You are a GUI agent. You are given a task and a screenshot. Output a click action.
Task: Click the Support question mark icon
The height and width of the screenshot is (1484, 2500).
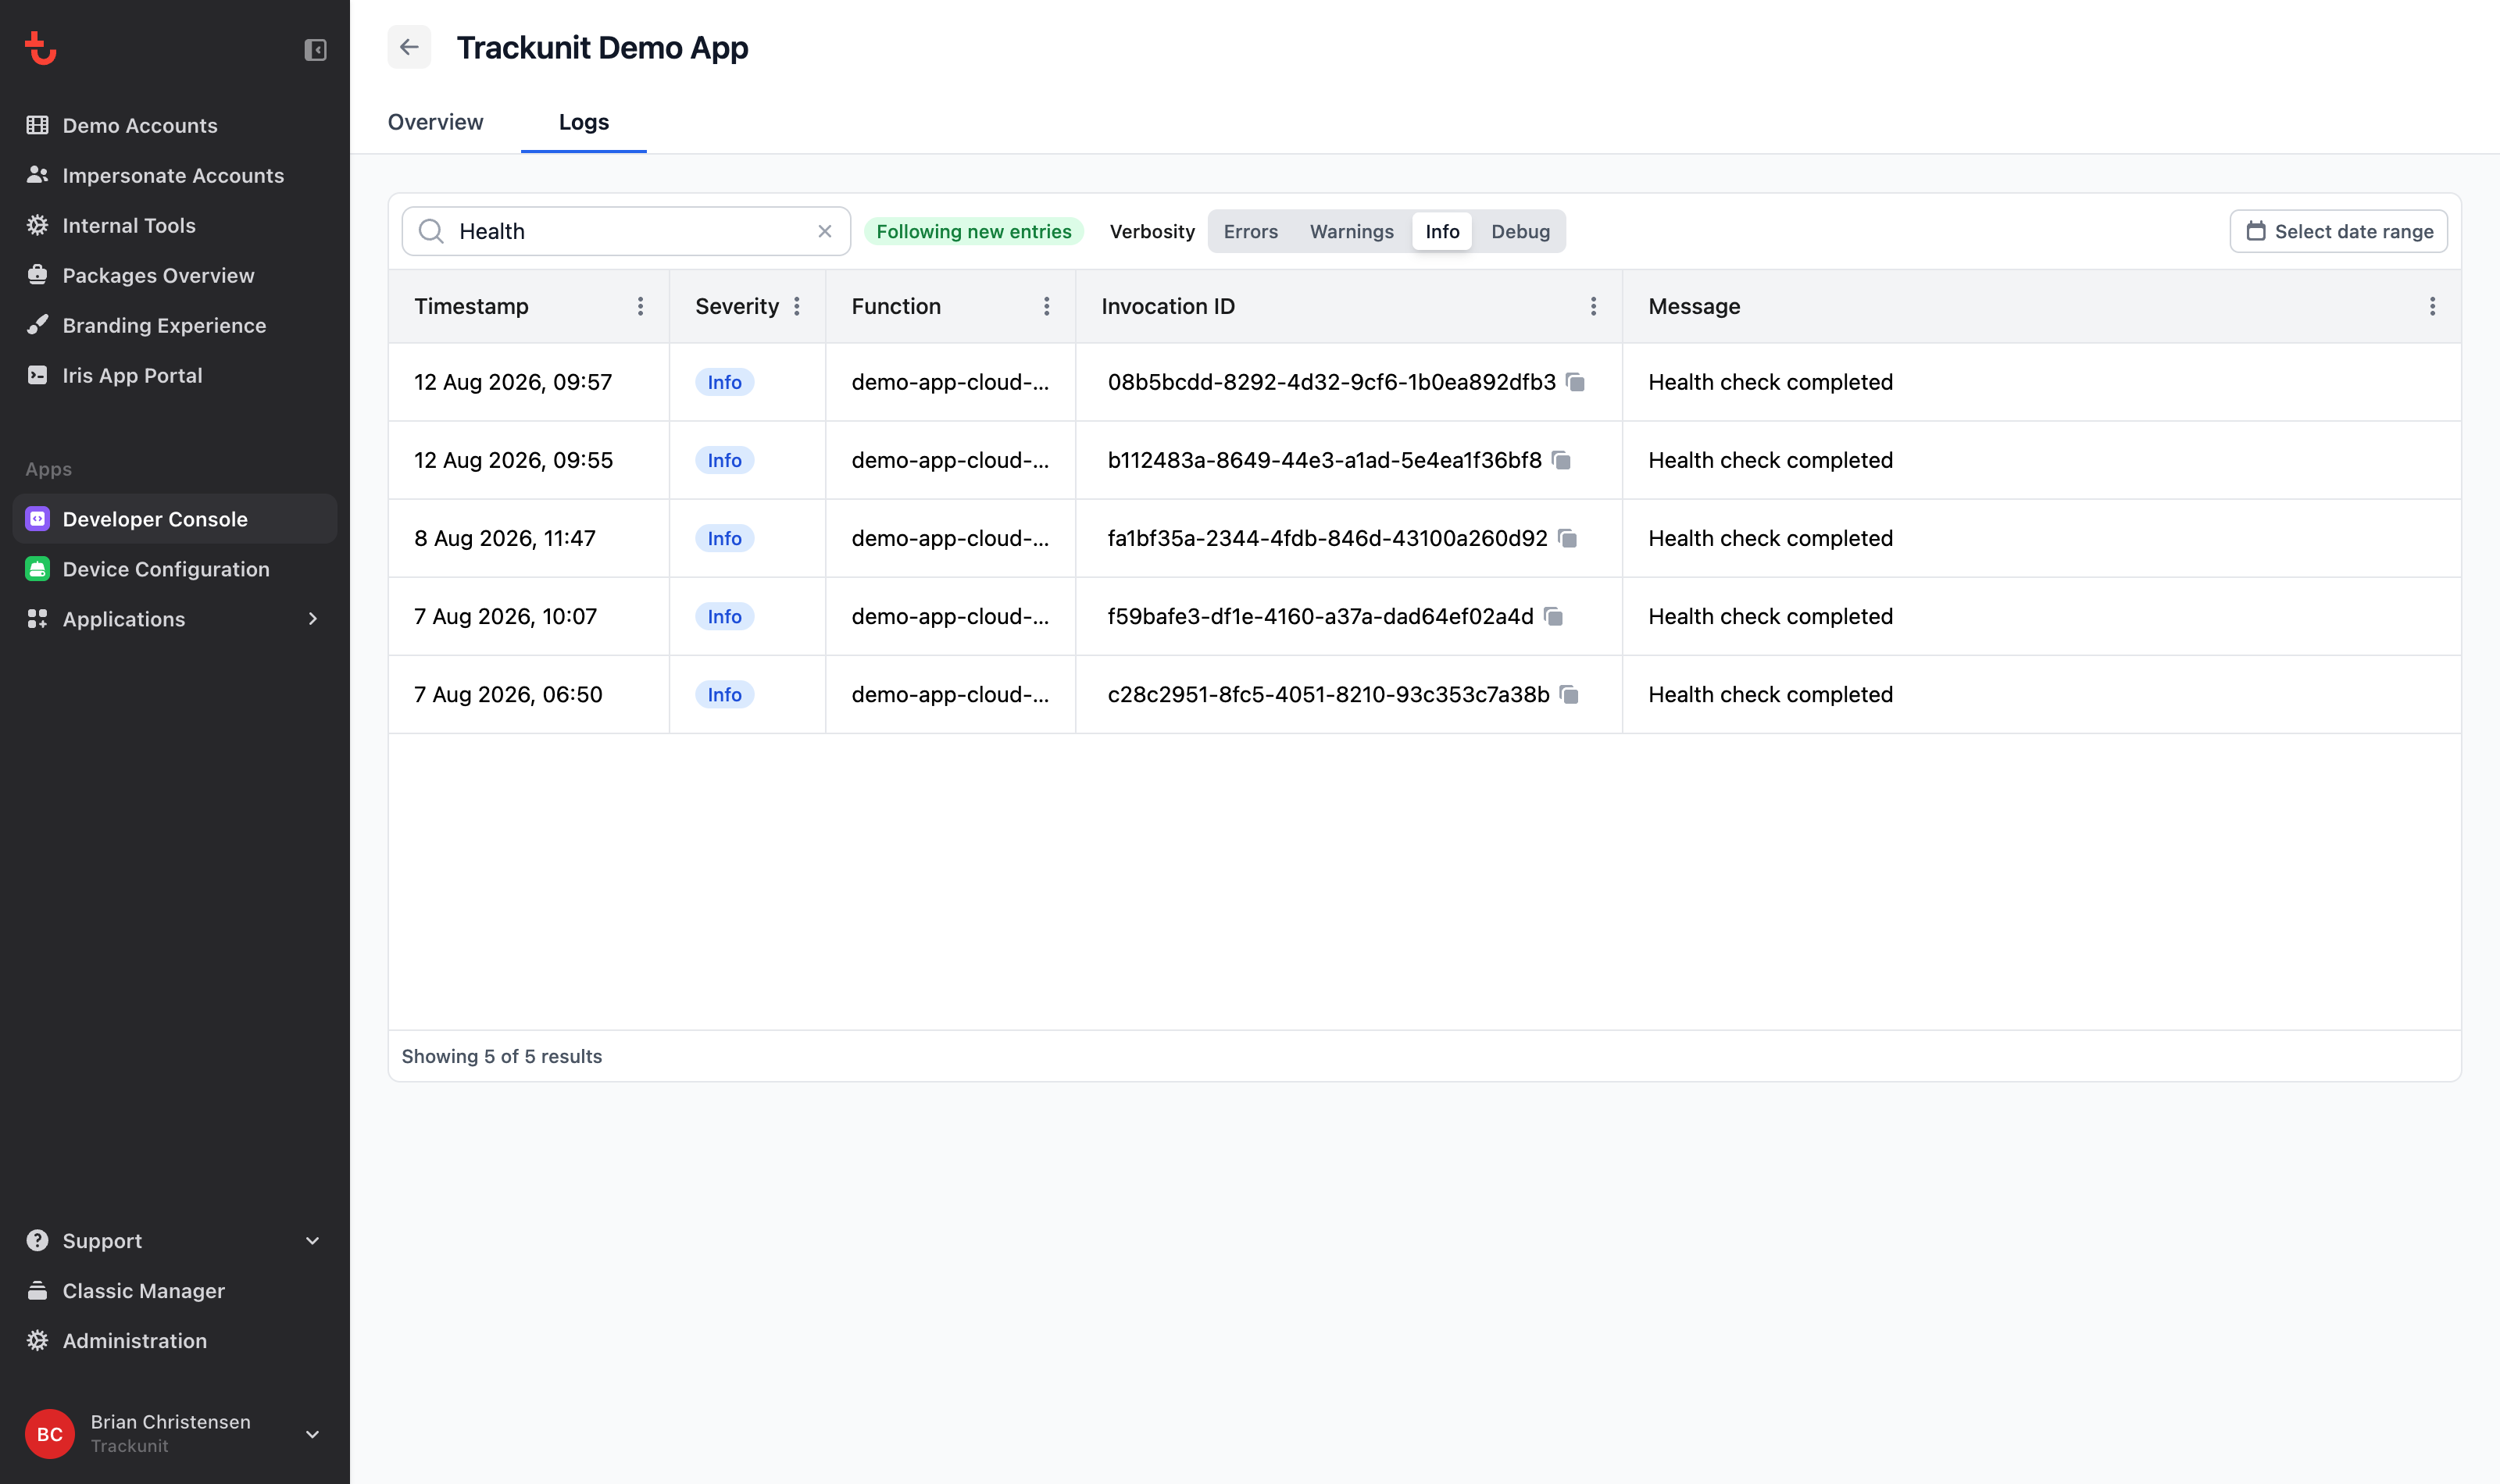coord(37,1241)
